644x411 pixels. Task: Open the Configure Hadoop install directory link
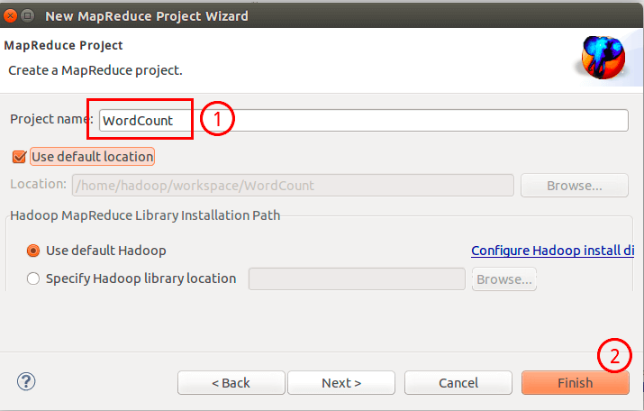click(x=552, y=251)
